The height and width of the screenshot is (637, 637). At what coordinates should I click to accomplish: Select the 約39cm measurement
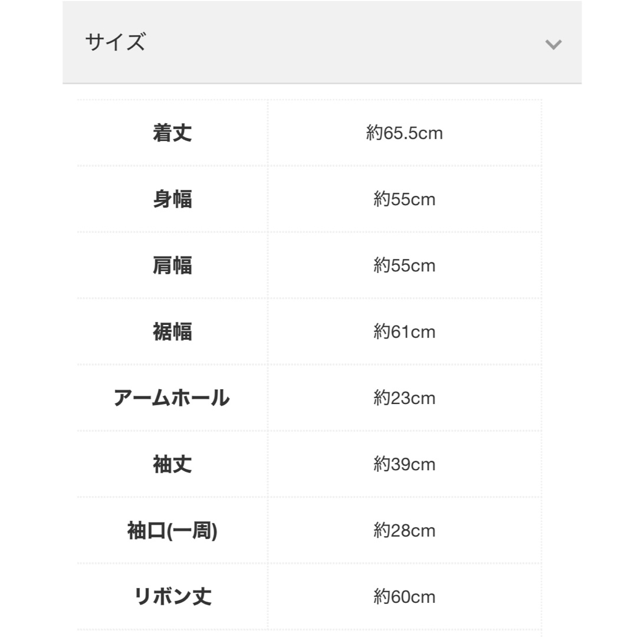(x=404, y=464)
